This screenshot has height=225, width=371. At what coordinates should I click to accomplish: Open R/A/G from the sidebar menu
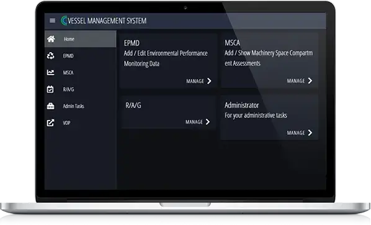(81, 89)
